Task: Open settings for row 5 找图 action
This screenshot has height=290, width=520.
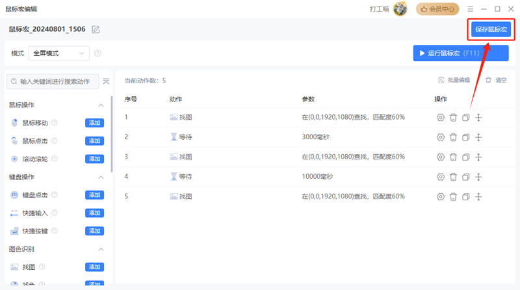Action: (441, 197)
